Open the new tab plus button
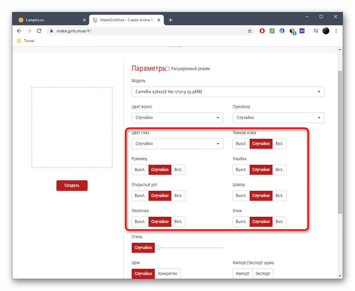 coord(171,20)
